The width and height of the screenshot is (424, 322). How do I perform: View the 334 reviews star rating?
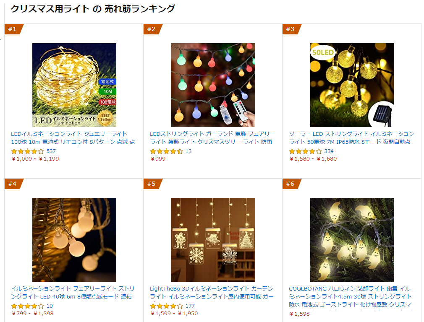(x=305, y=151)
